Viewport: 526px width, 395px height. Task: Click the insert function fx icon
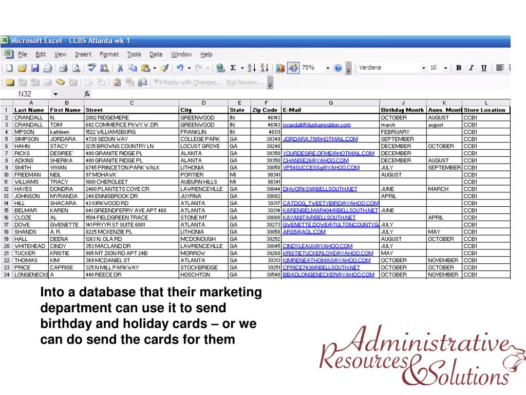pyautogui.click(x=87, y=94)
